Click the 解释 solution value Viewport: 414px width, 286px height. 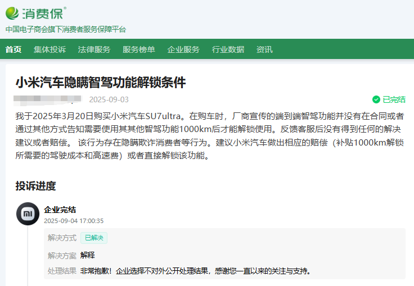pyautogui.click(x=88, y=255)
